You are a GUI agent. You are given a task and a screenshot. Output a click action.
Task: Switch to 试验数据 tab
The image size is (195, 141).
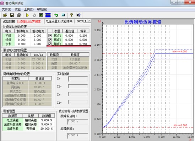pyautogui.click(x=9, y=21)
